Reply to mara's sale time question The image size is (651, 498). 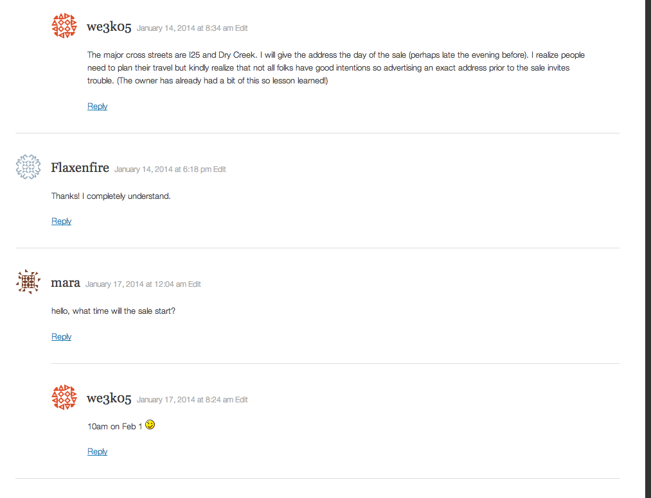tap(61, 337)
